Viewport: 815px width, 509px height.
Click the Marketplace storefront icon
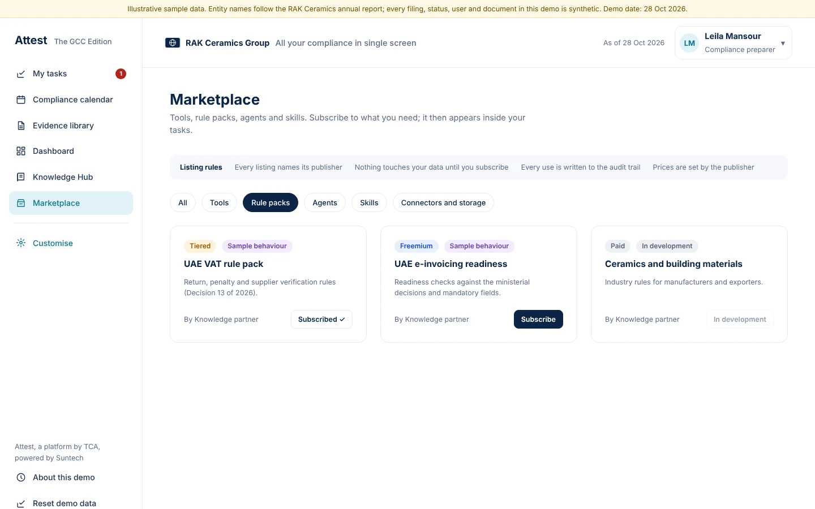click(21, 203)
